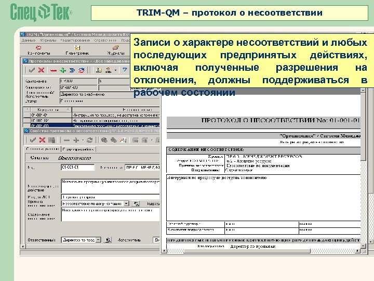The width and height of the screenshot is (374, 281).
Task: Open dropdown arrow beside person icon
Action: 116,70
